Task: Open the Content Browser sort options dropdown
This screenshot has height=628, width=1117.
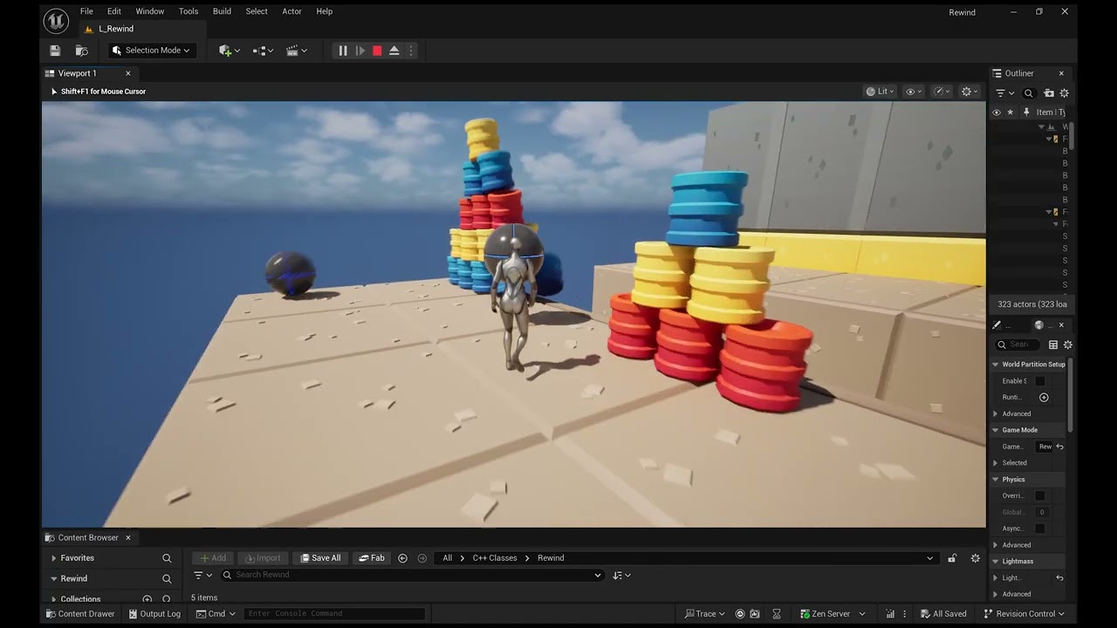Action: (x=621, y=575)
